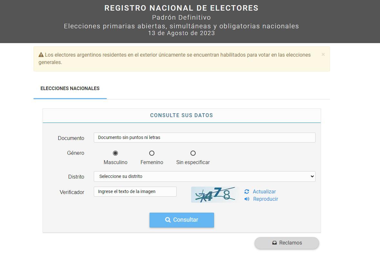Image resolution: width=380 pixels, height=259 pixels.
Task: Focus the Documento number input field
Action: [204, 137]
